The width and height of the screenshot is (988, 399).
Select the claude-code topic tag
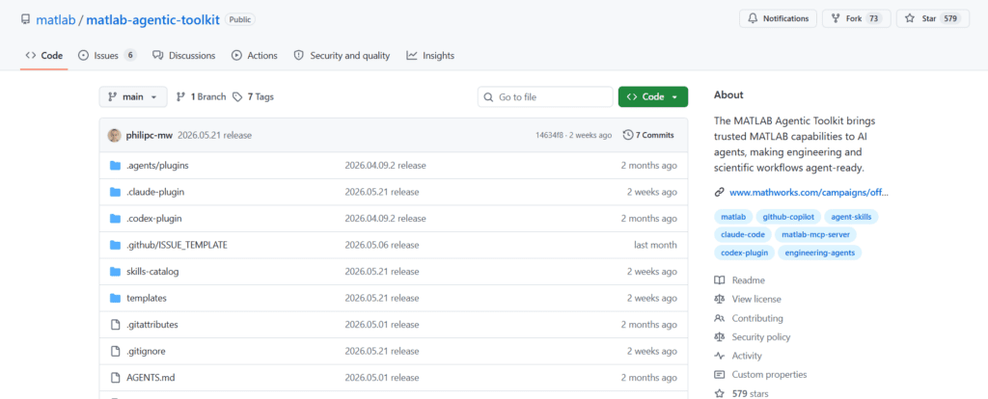(x=743, y=235)
